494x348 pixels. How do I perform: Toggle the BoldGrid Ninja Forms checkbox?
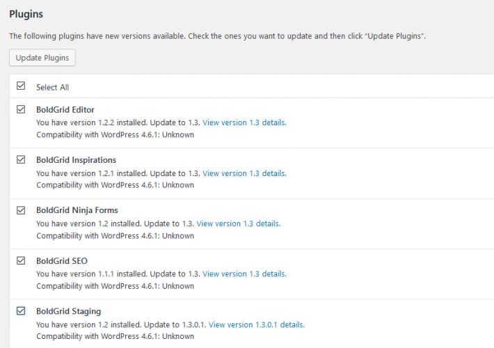coord(21,209)
